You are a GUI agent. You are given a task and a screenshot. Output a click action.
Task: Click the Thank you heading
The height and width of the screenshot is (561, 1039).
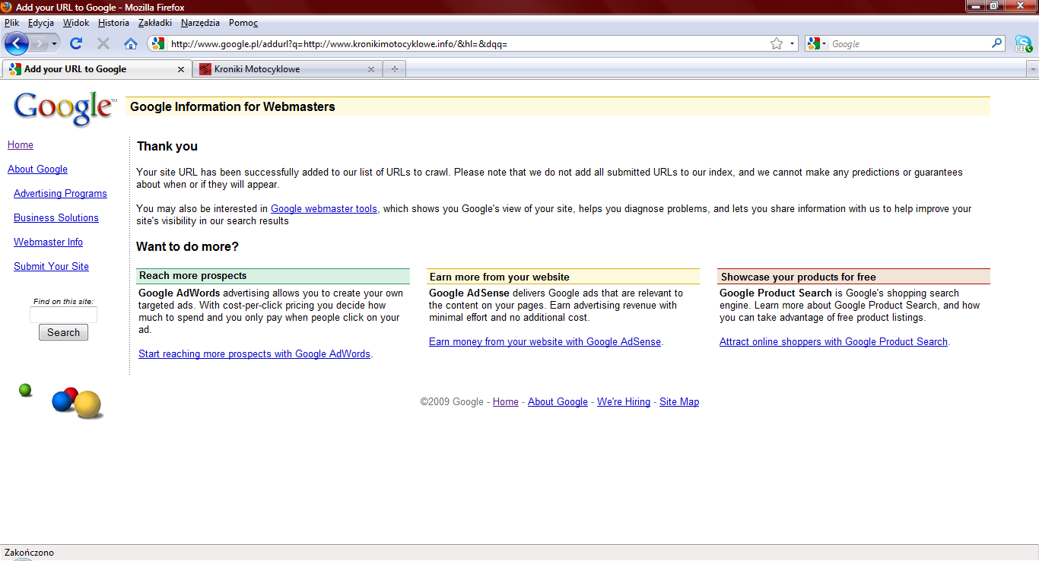(x=167, y=147)
